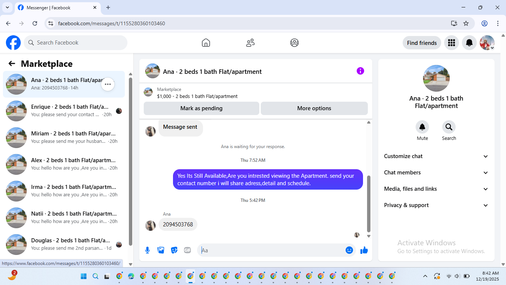Click More options button
Screen dimensions: 506x285
coord(314,108)
